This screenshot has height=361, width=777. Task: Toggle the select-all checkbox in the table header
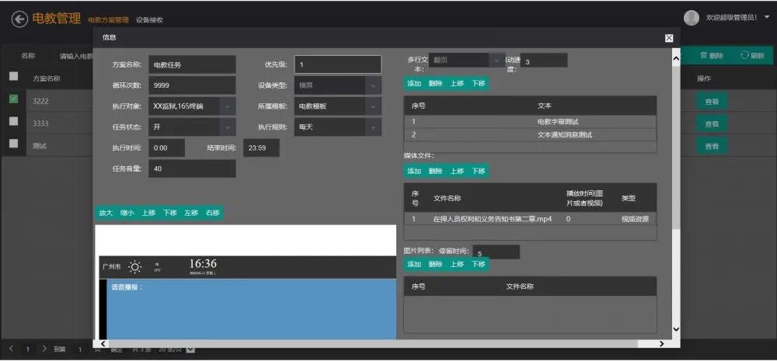(14, 77)
